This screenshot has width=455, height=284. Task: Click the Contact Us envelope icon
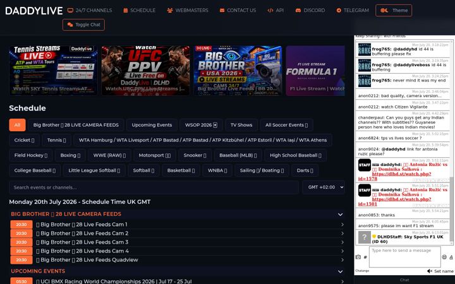(222, 11)
